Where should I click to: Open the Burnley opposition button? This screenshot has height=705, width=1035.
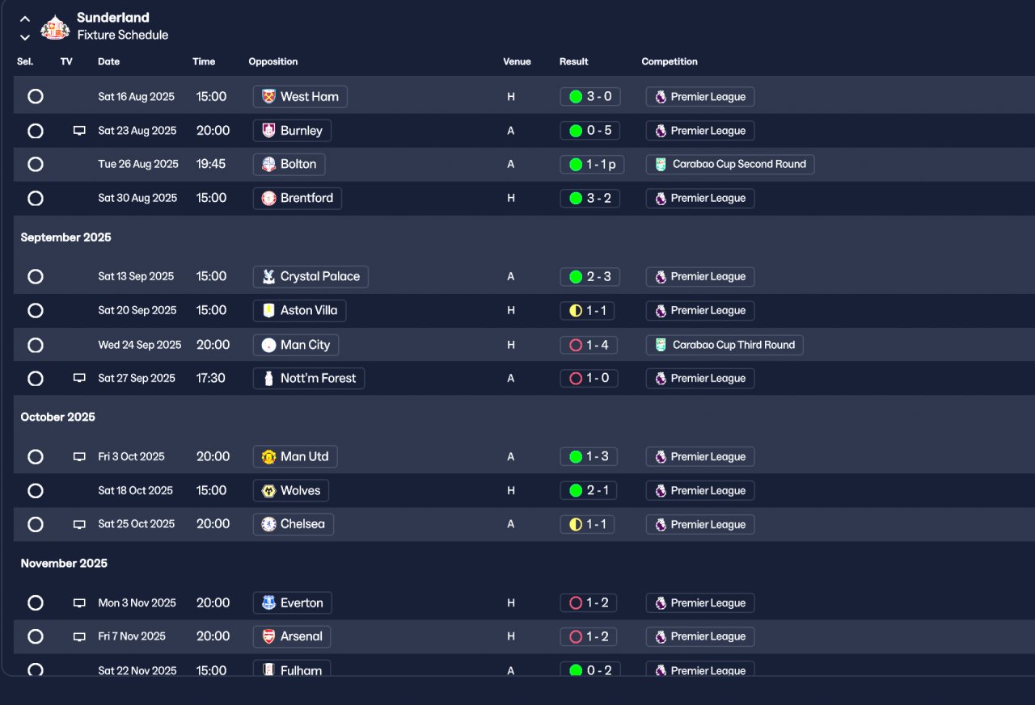click(292, 131)
